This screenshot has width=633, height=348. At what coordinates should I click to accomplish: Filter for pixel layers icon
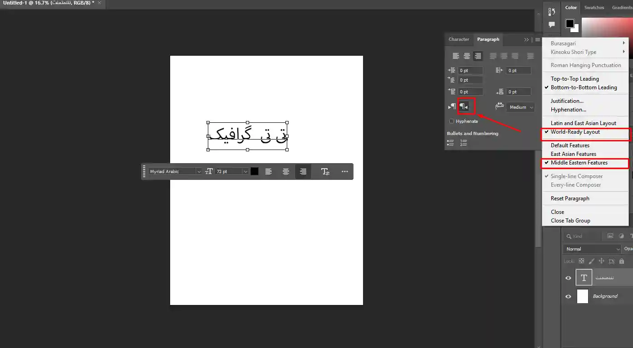610,236
